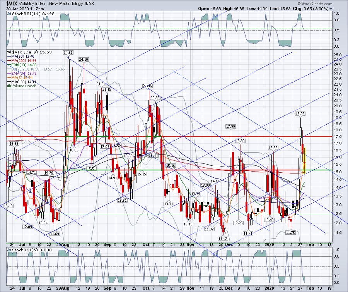
Task: Click the 21.64 price label
Action: click(101, 84)
